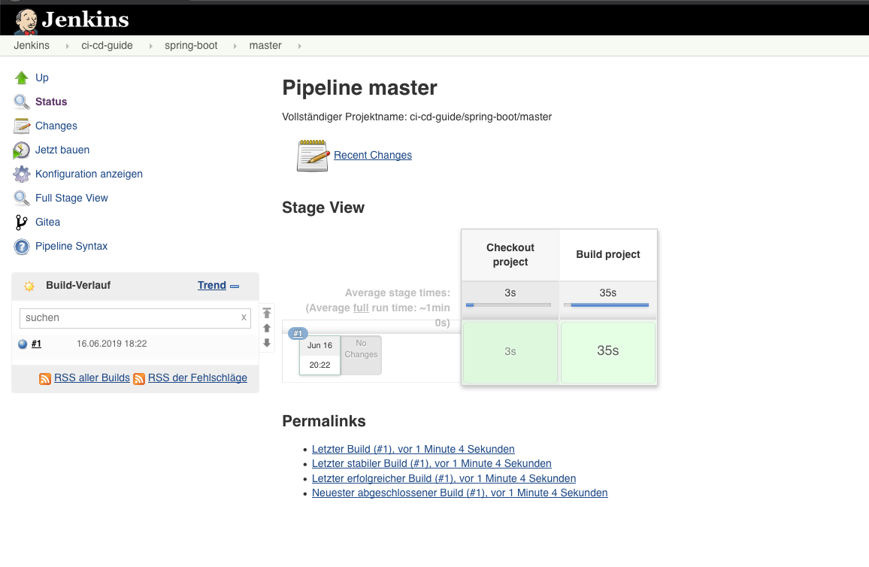869x567 pixels.
Task: Click the build history search field
Action: coord(131,317)
